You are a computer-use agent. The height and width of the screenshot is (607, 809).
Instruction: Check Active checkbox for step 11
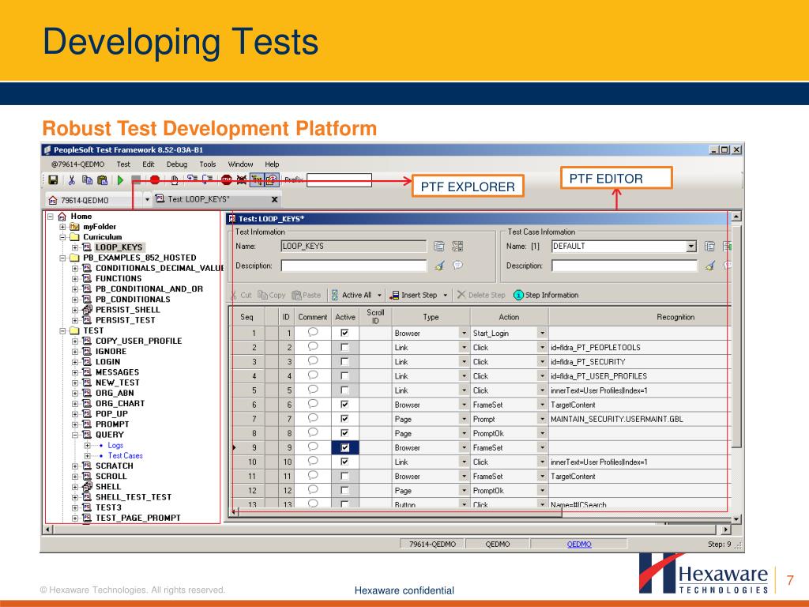point(344,476)
